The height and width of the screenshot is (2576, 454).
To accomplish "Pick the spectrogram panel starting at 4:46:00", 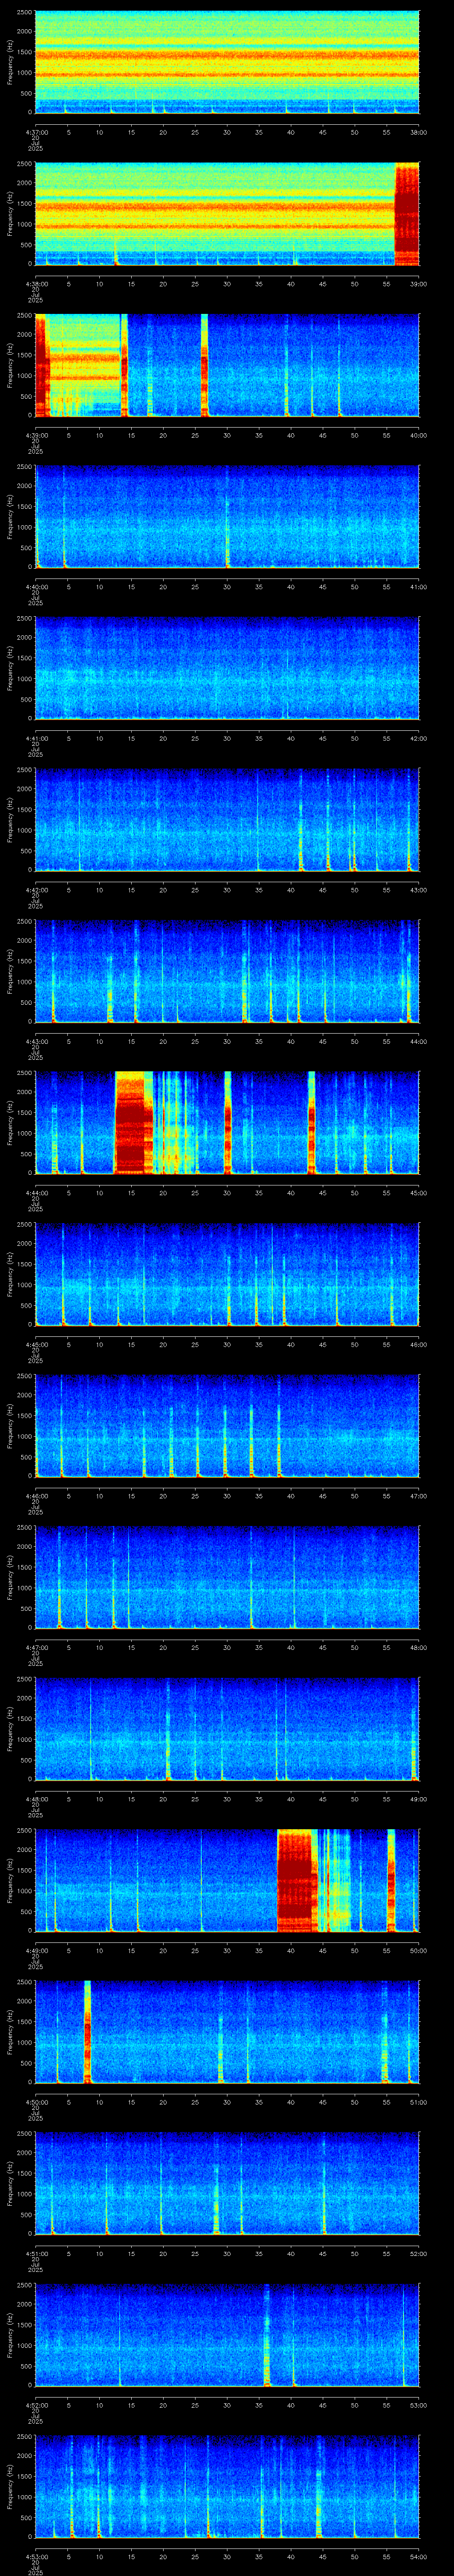I will coord(227,1426).
